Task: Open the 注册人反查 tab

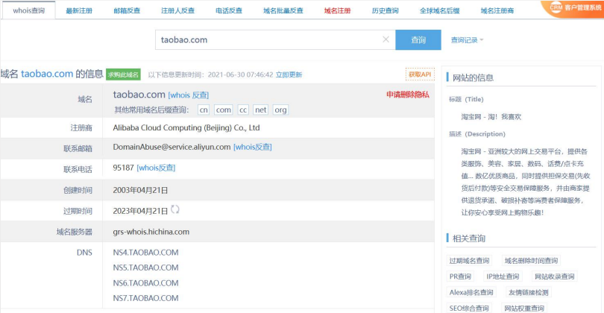Action: coord(177,10)
